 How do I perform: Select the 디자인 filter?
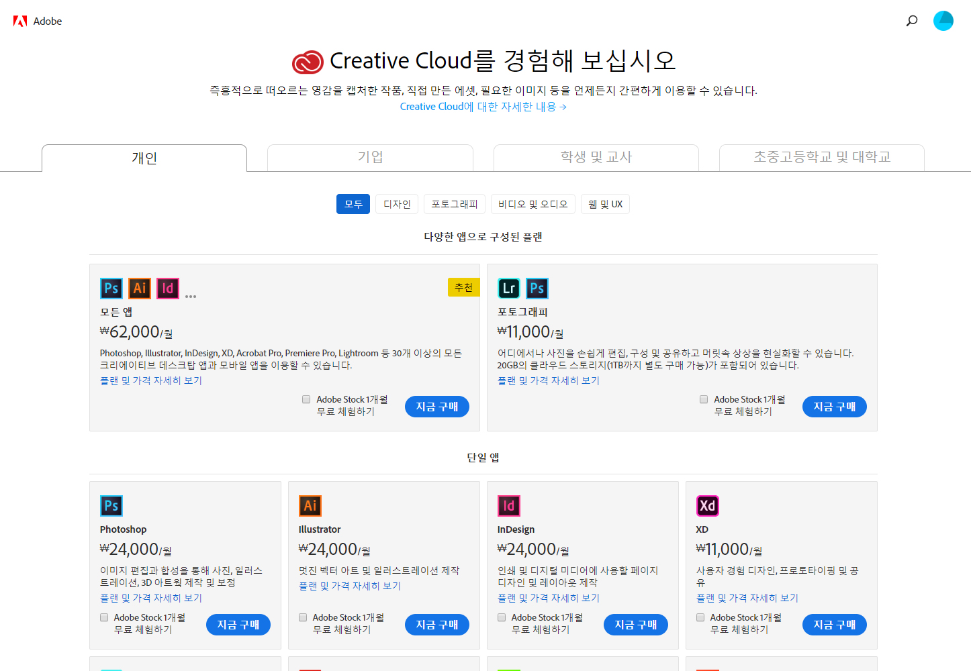pyautogui.click(x=397, y=204)
